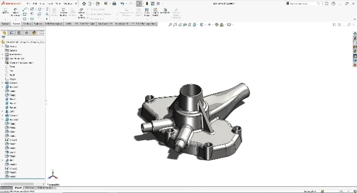
Task: Undo the last action
Action: pyautogui.click(x=122, y=4)
